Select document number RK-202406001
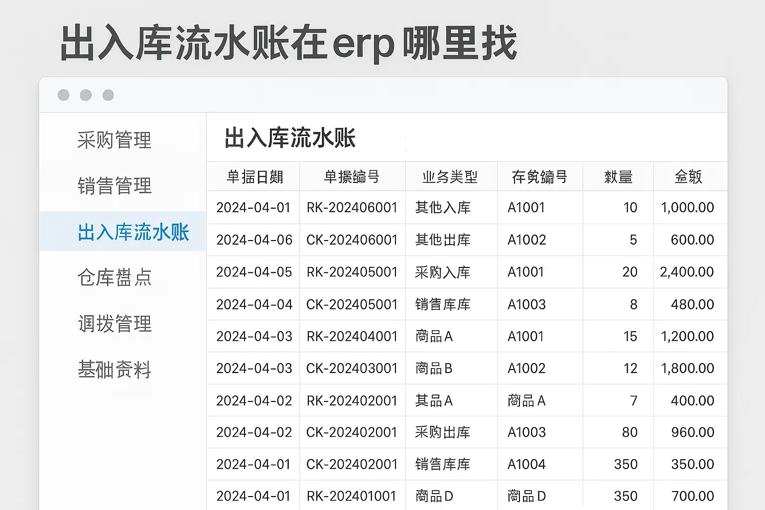This screenshot has height=510, width=765. pyautogui.click(x=352, y=208)
